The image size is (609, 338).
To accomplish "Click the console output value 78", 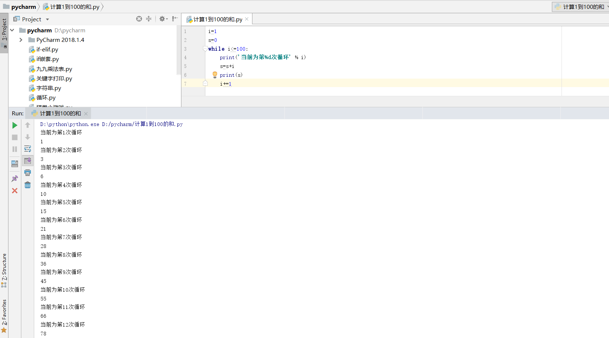I will tap(43, 334).
